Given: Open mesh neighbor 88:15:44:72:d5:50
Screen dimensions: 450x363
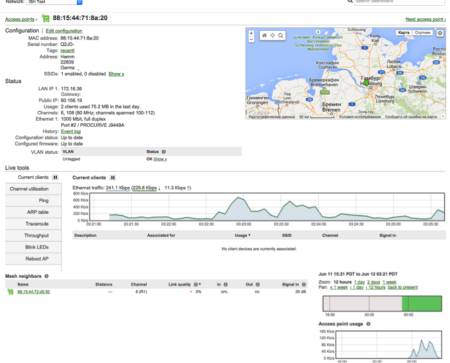Looking at the screenshot, I should pos(34,292).
